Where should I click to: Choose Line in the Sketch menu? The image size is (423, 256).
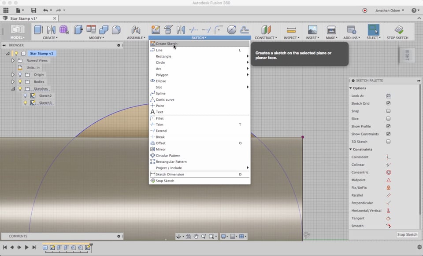point(200,50)
